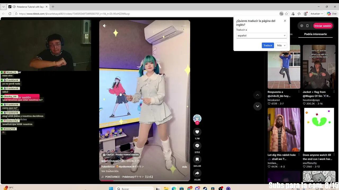The image size is (339, 190).
Task: Click the Windows Start button on taskbar
Action: pos(111,189)
